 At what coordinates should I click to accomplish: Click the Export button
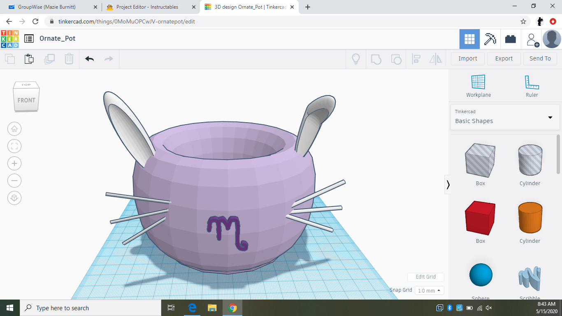[504, 58]
